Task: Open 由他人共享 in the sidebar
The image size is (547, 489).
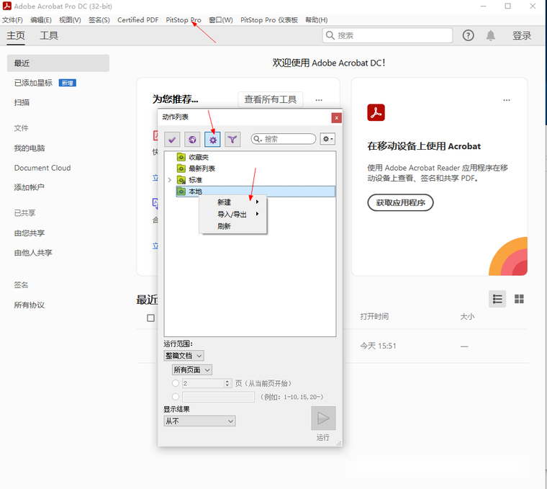Action: (x=33, y=253)
